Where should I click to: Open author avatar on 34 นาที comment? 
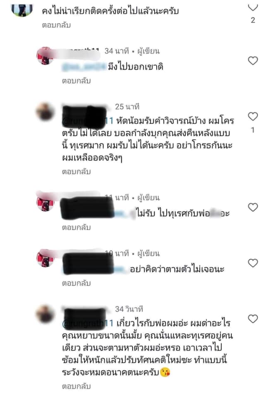tap(46, 56)
